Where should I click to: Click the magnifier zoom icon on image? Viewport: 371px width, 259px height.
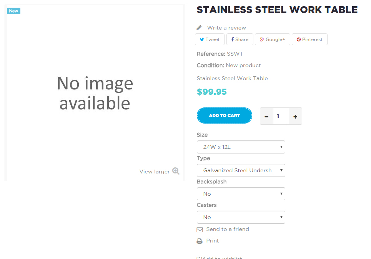point(176,171)
